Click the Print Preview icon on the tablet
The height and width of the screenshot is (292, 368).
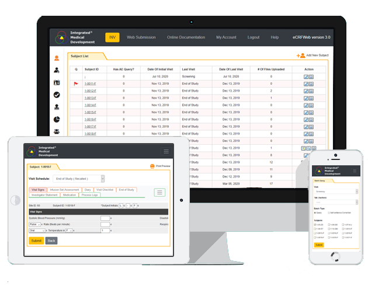coord(151,166)
